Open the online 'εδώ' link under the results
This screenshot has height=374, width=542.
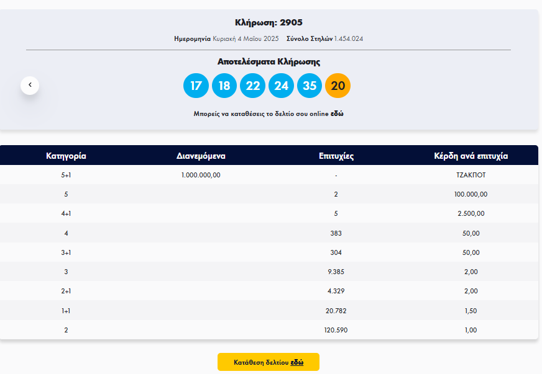click(337, 114)
